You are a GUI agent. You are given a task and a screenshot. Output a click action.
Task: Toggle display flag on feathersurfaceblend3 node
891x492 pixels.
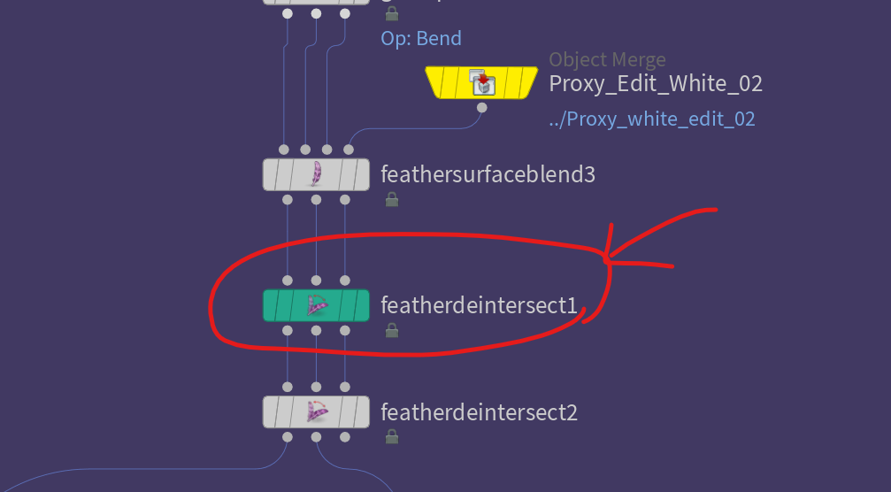pos(360,174)
